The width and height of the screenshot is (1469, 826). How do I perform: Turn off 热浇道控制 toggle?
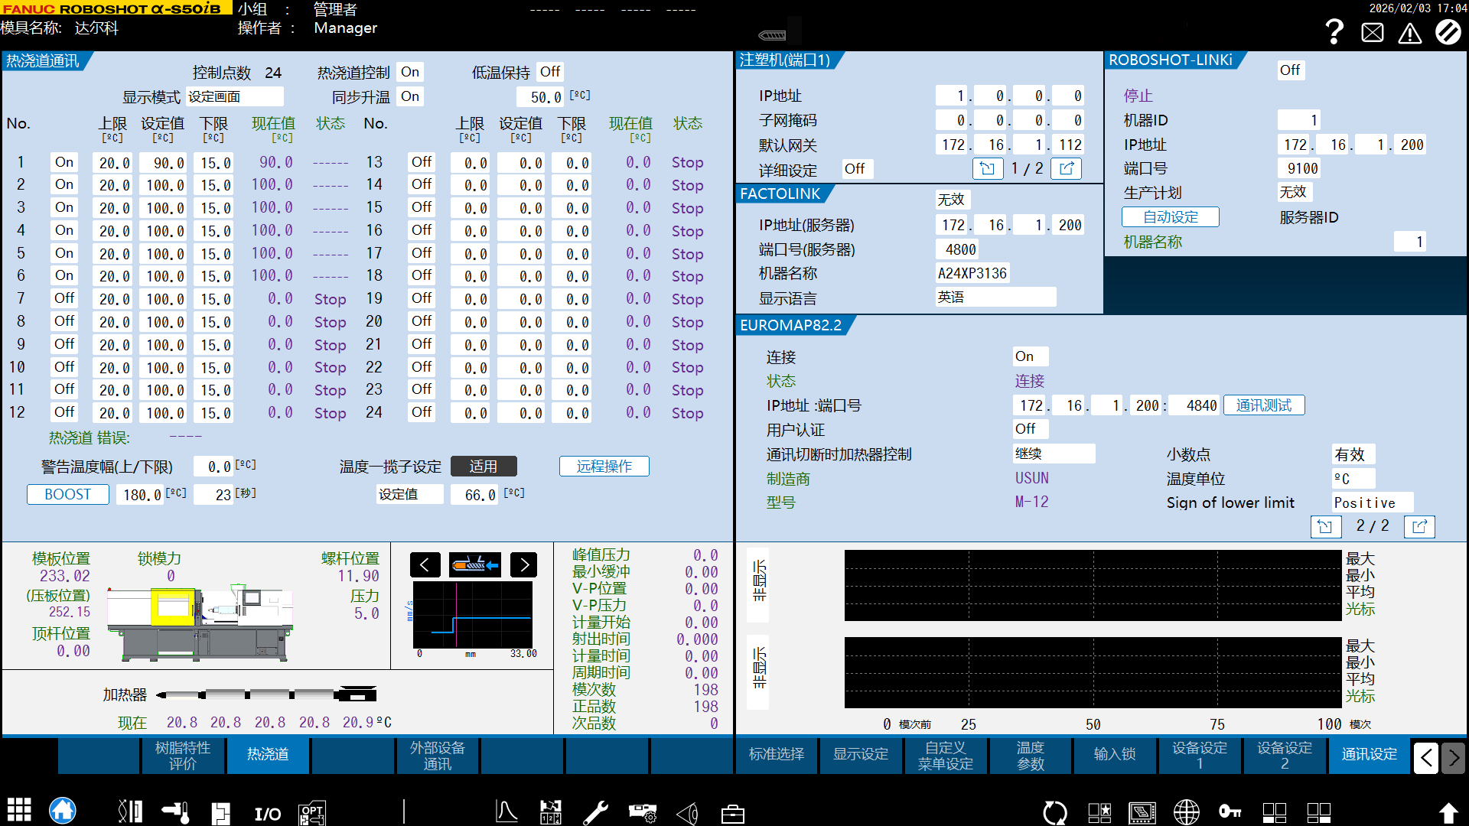(x=410, y=71)
